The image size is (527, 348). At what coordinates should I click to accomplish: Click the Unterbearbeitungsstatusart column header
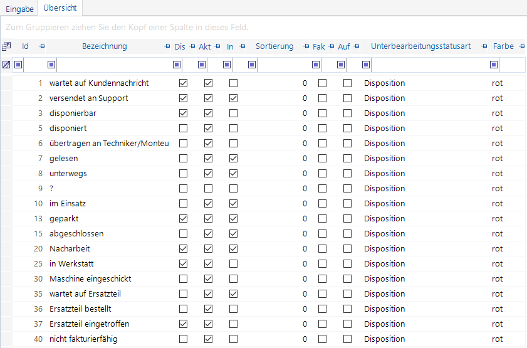point(420,46)
